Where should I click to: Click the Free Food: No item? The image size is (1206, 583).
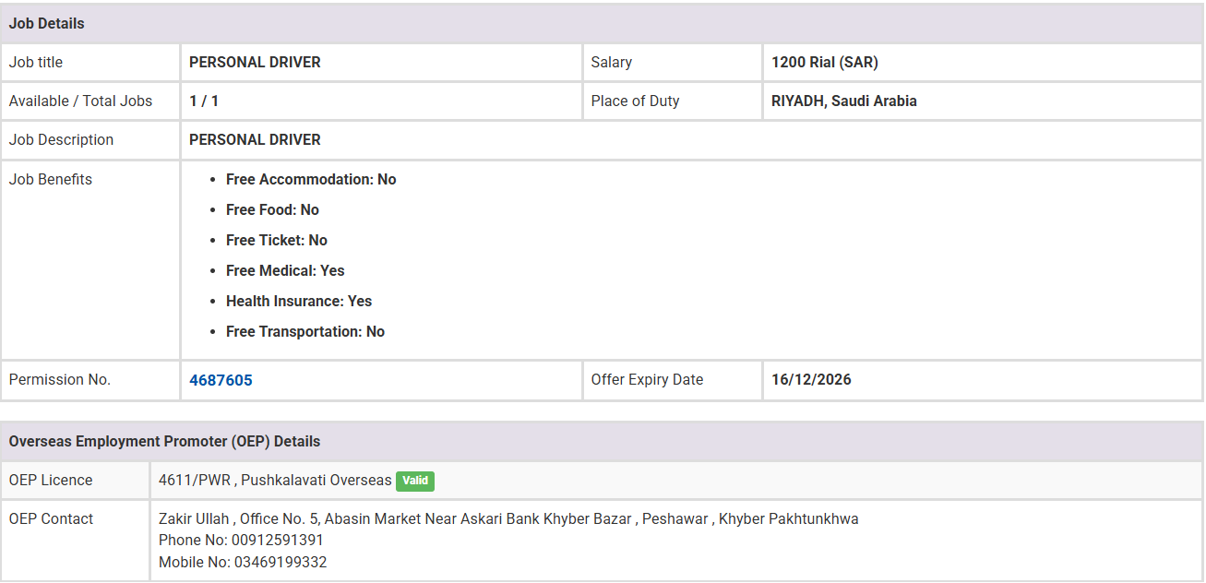(x=272, y=210)
